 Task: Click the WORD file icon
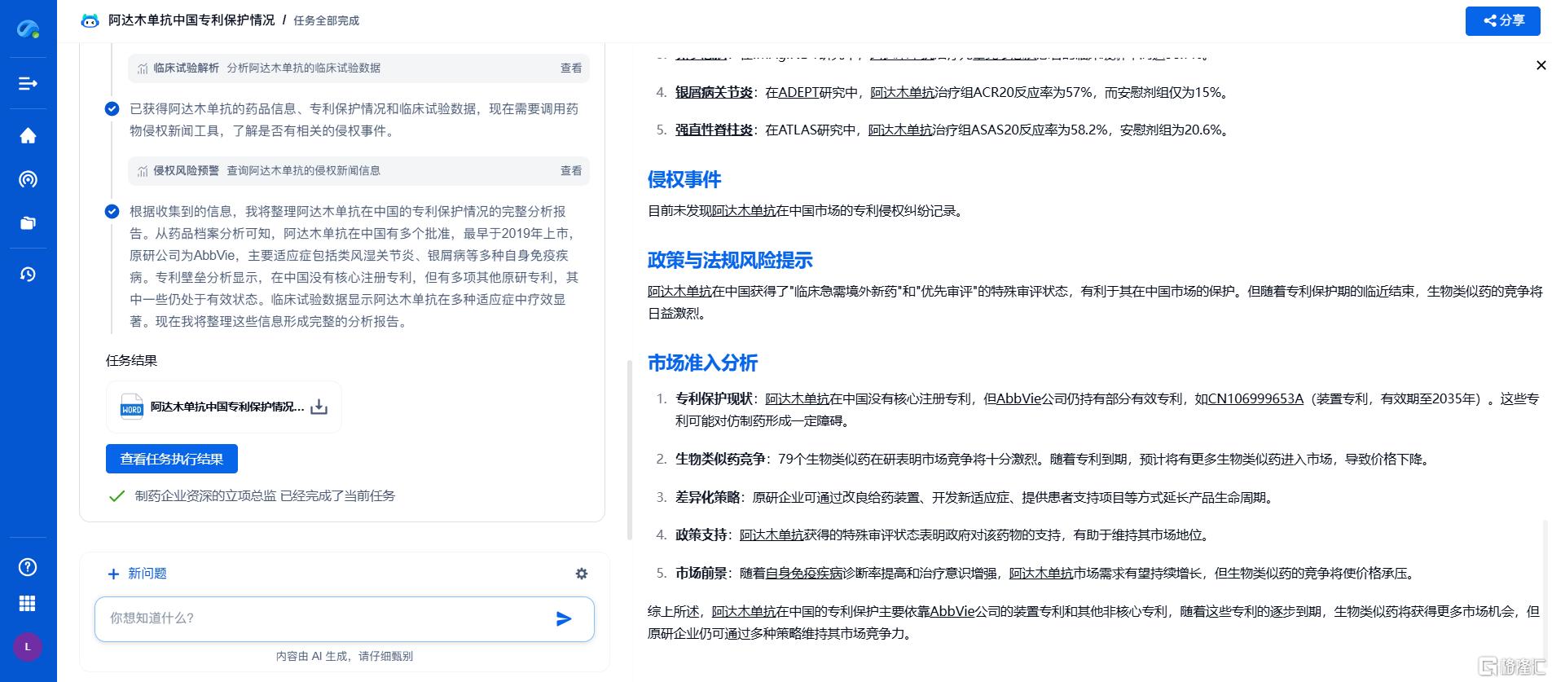coord(132,407)
